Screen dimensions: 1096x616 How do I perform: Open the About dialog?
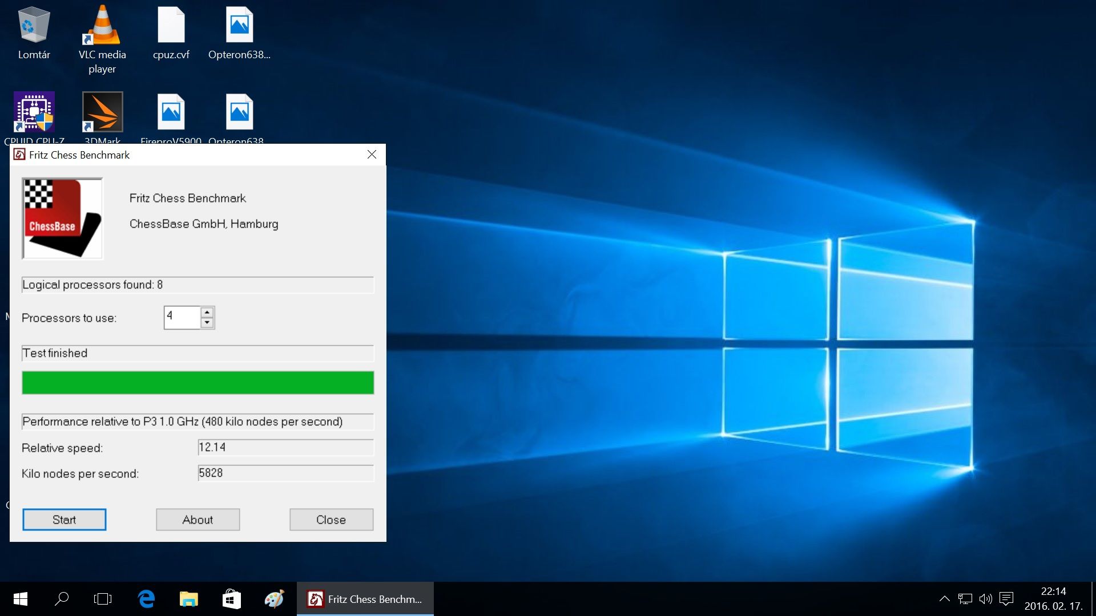(x=198, y=520)
